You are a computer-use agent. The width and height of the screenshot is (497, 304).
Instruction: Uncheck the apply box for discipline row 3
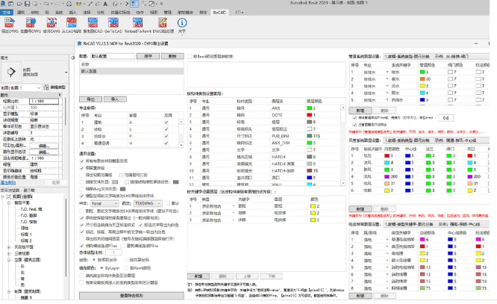[166, 136]
